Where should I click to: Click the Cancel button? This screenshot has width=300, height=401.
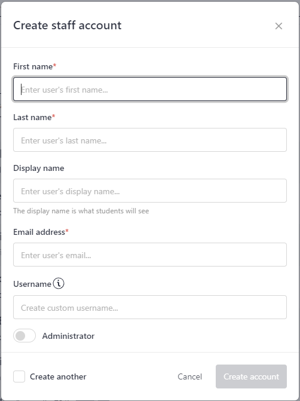[190, 376]
